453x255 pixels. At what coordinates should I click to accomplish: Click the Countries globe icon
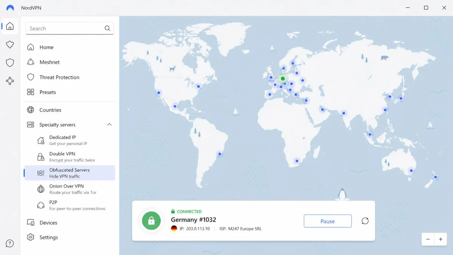point(31,110)
